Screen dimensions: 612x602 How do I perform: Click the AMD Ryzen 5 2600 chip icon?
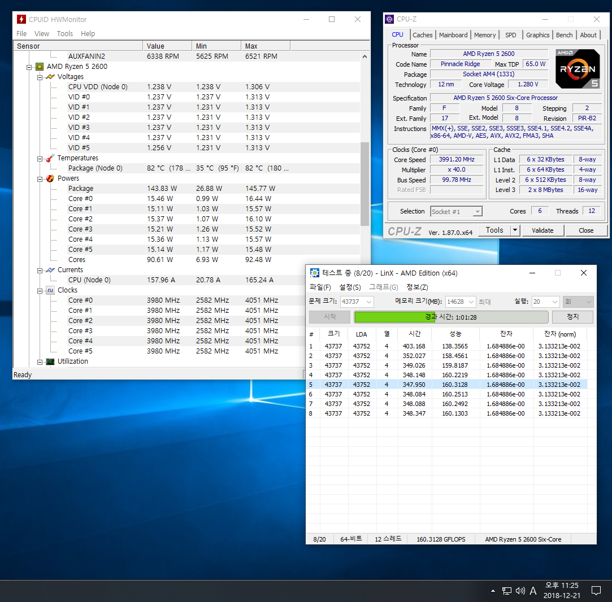pos(40,66)
